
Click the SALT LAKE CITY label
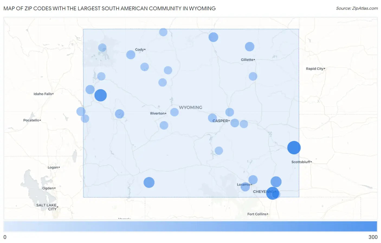[x=47, y=207]
